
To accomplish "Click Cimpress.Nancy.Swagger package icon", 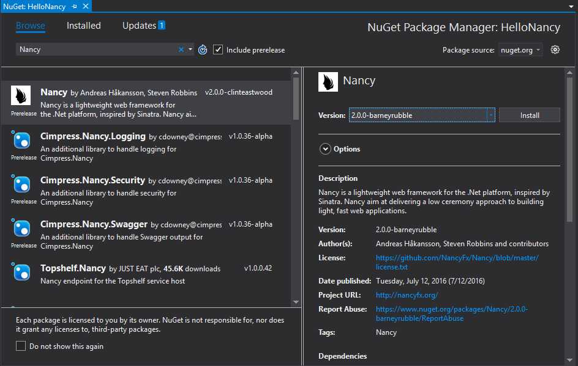I will coord(21,228).
